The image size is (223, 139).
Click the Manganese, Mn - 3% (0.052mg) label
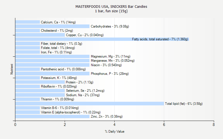click(x=113, y=61)
